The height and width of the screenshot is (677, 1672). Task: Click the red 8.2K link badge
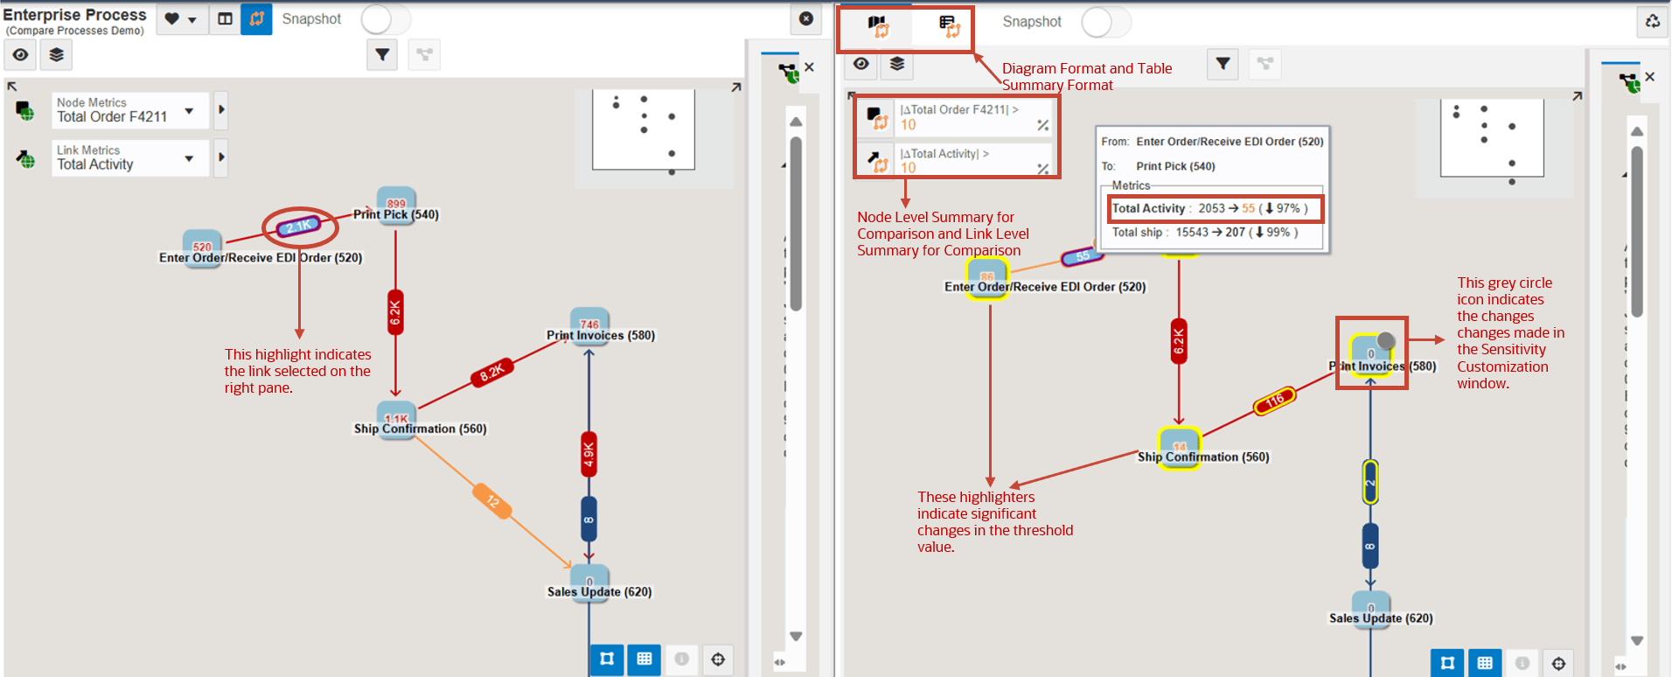coord(491,373)
